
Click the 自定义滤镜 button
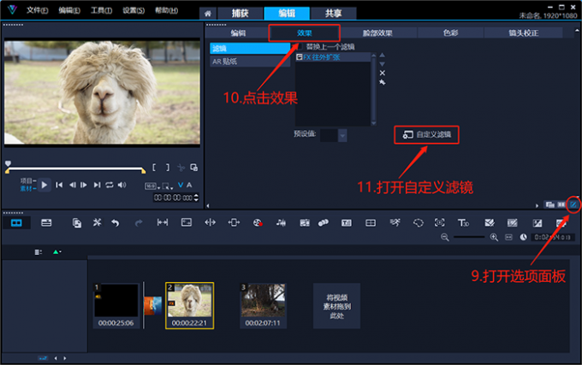point(426,134)
